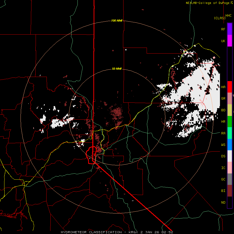Click the UK magenta legend swatch
The image size is (234, 234).
tap(230, 41)
